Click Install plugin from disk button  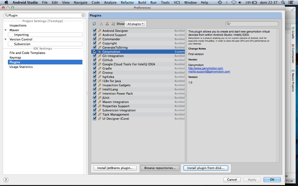coord(206,168)
